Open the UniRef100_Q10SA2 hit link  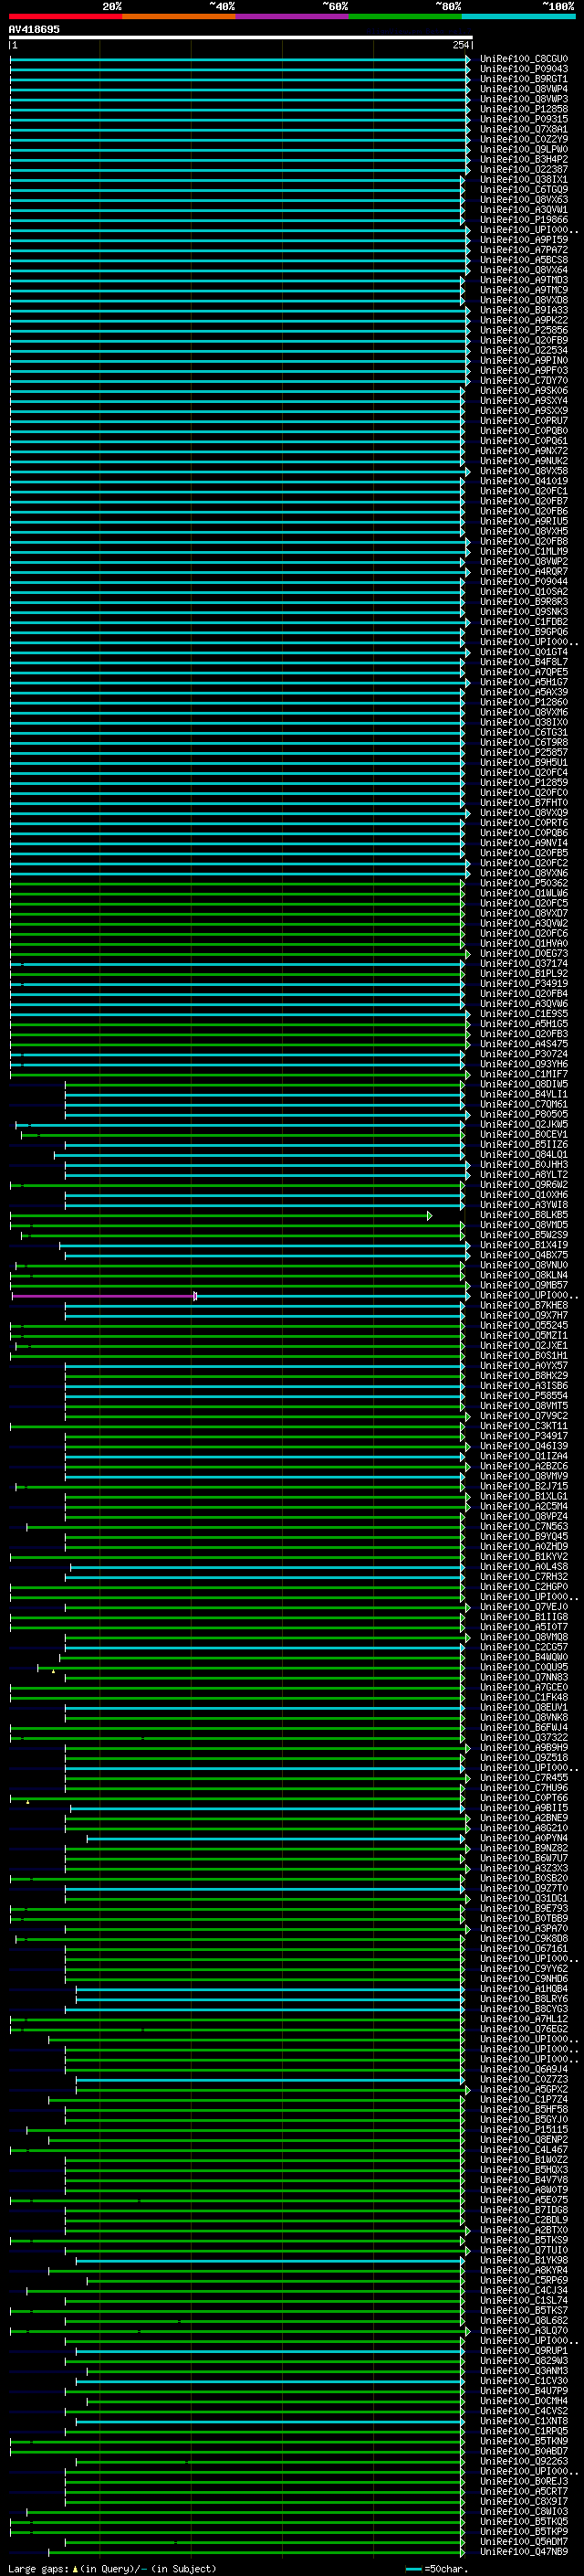pyautogui.click(x=523, y=592)
